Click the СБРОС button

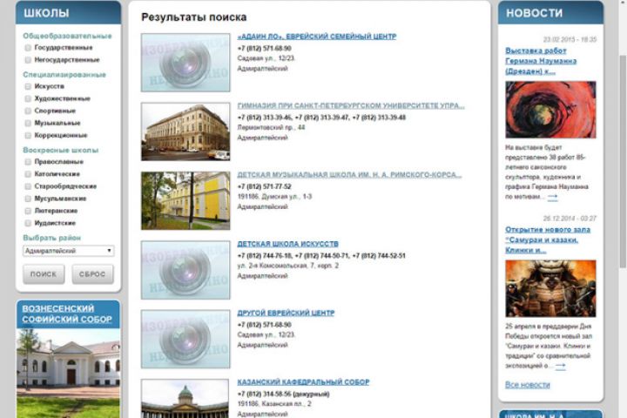(x=92, y=274)
